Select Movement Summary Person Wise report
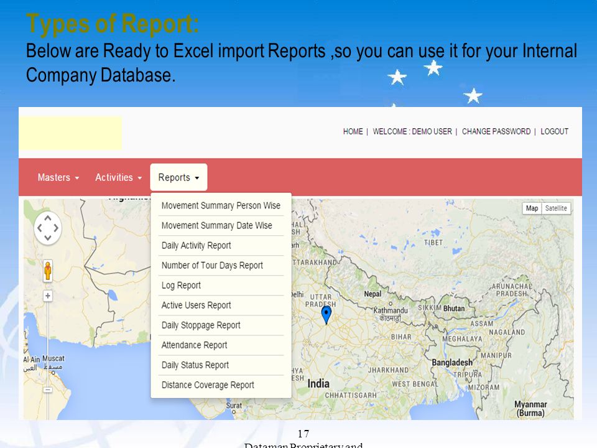597x448 pixels. [x=221, y=206]
